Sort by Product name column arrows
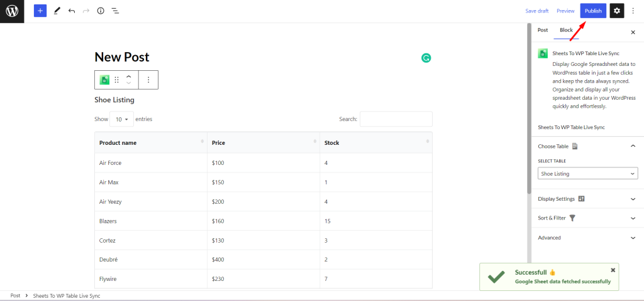Viewport: 644px width, 301px height. (x=202, y=141)
